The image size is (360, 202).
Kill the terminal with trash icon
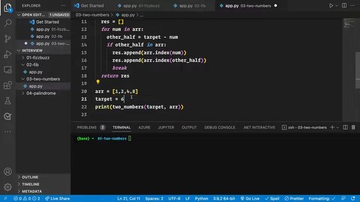pos(353,127)
